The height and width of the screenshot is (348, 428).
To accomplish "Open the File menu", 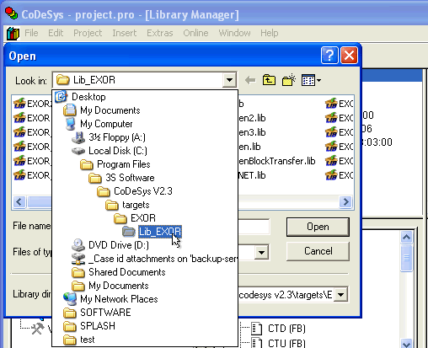I will click(31, 33).
